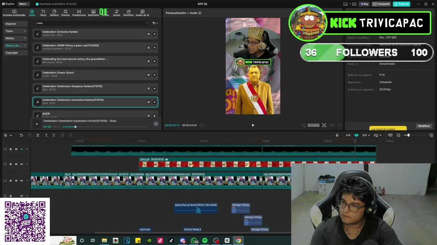Switch to the Texto tab
The height and width of the screenshot is (245, 437).
(43, 13)
